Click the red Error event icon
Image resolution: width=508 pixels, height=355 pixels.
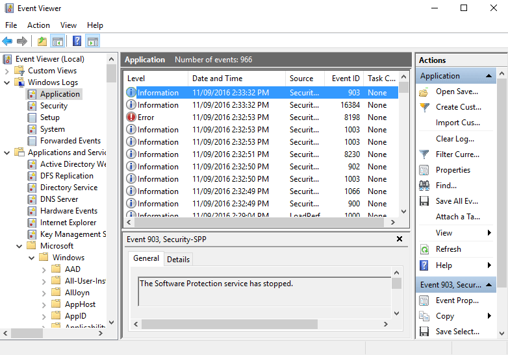click(x=131, y=117)
